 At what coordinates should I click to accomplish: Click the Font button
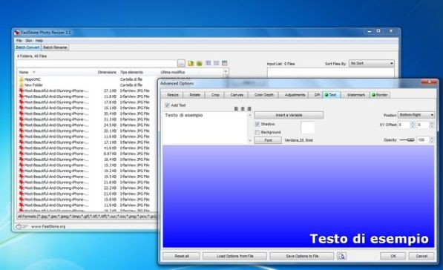[268, 140]
